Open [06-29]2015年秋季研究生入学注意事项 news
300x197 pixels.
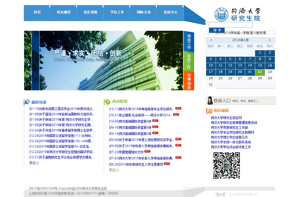click(x=136, y=165)
